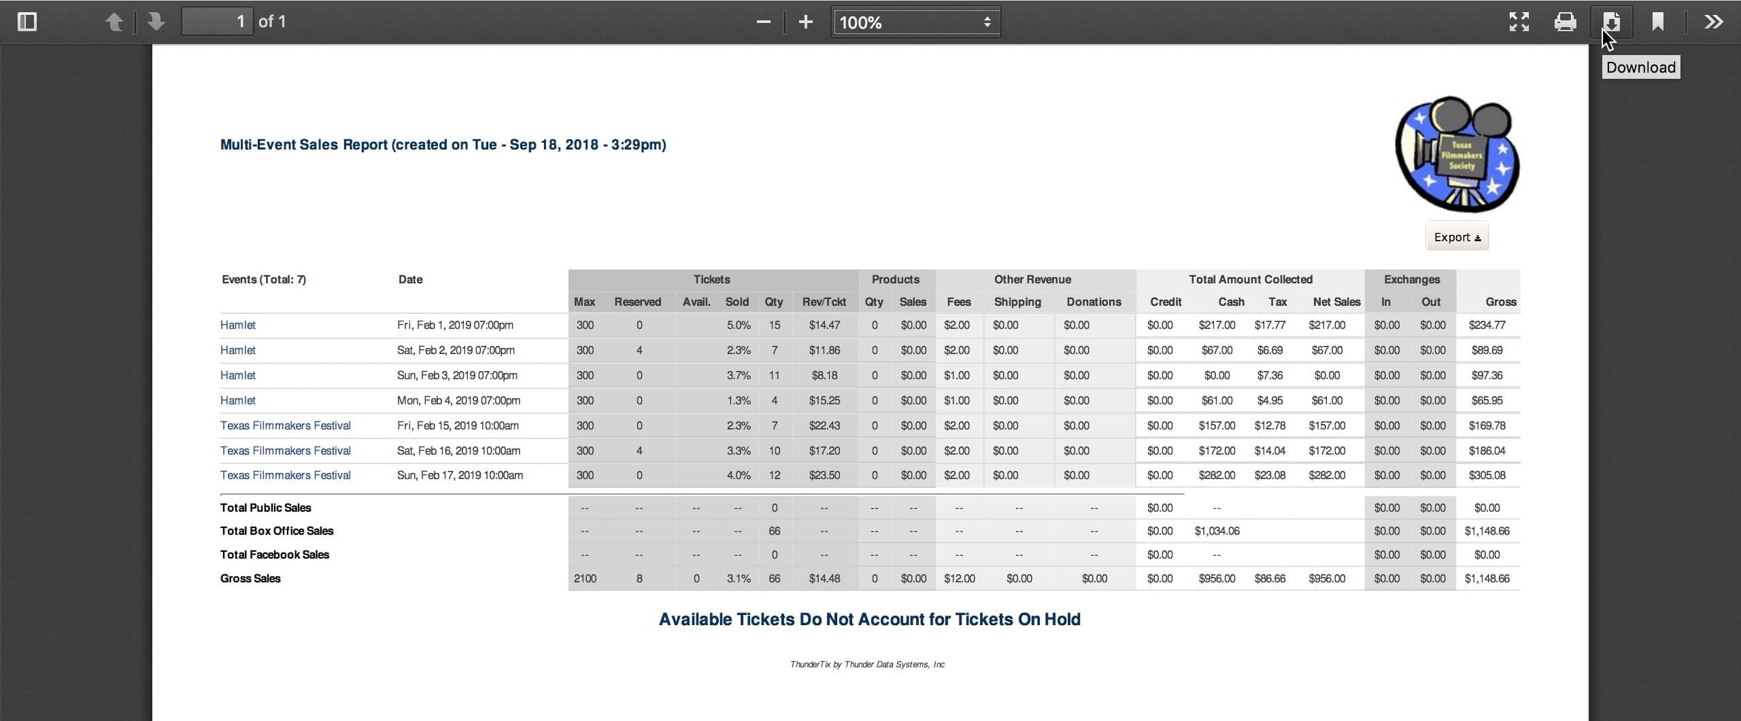Open the Hamlet Feb 1 event link
1741x721 pixels.
(237, 325)
